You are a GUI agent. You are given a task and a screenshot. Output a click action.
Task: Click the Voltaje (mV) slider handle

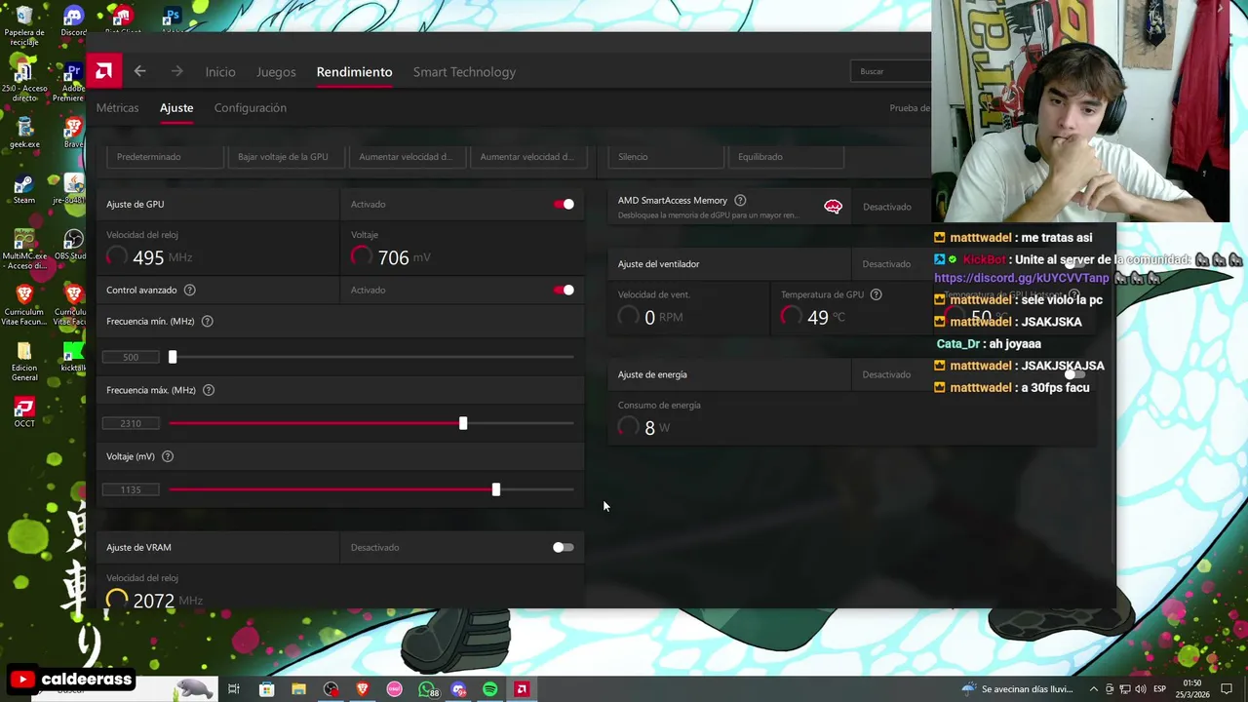[496, 489]
